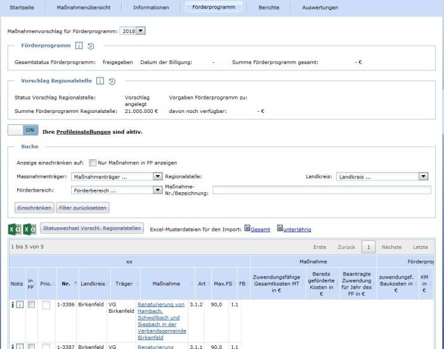Open Renaturierung von Hambach measure link
Image resolution: width=444 pixels, height=349 pixels.
(x=162, y=321)
